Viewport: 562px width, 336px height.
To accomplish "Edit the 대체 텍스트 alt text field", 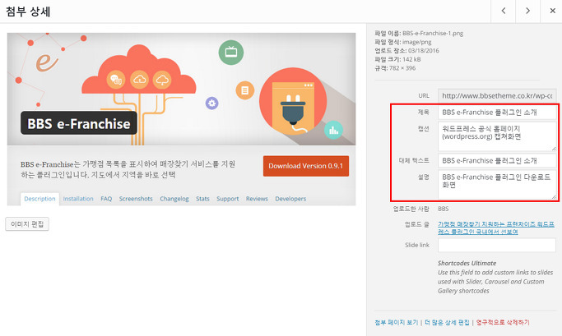I will pyautogui.click(x=497, y=161).
